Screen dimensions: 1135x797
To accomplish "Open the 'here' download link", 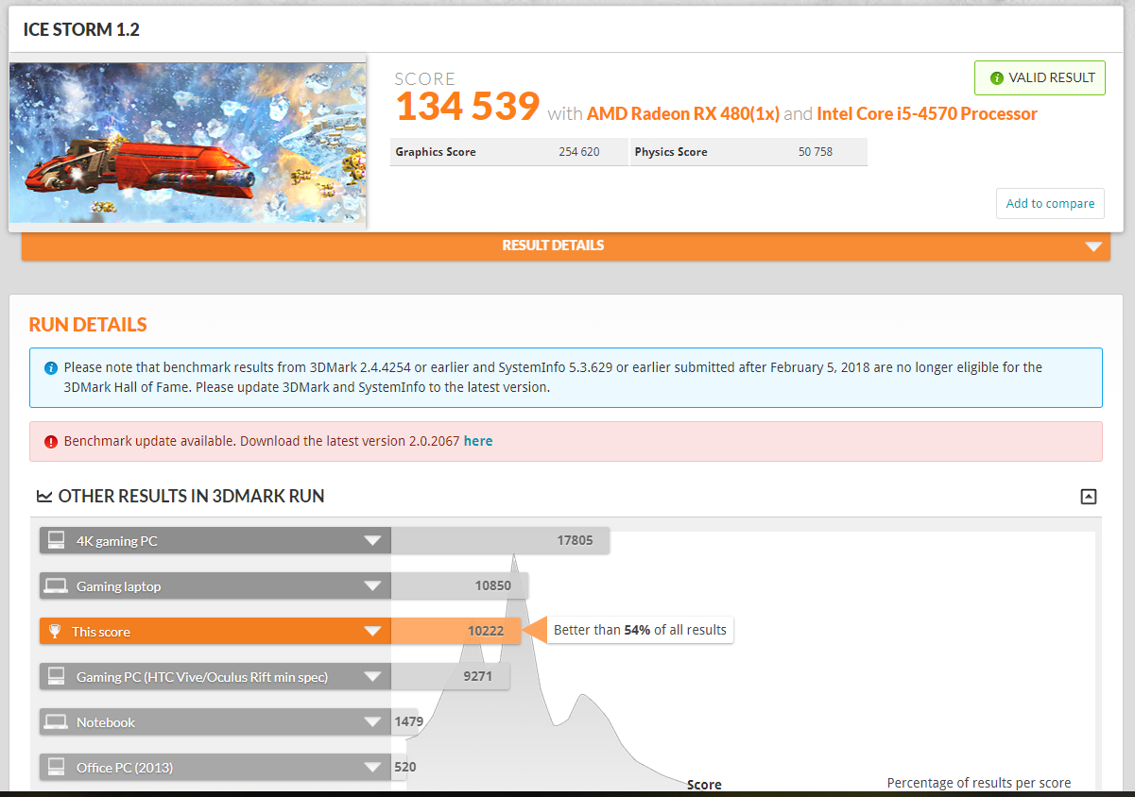I will tap(478, 441).
